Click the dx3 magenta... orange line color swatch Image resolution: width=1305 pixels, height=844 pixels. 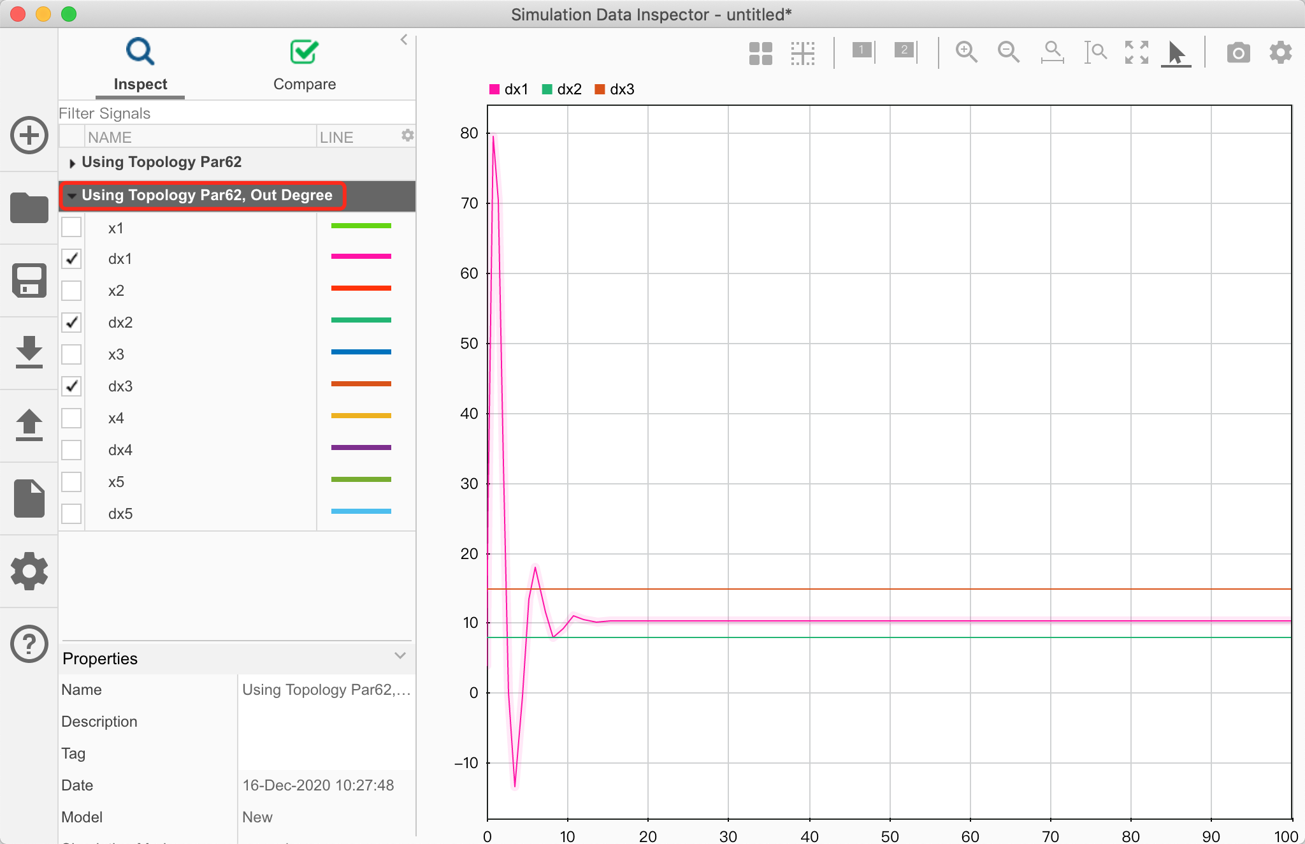tap(361, 384)
